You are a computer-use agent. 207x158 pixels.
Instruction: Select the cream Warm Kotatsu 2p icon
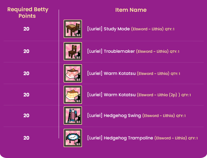73,95
